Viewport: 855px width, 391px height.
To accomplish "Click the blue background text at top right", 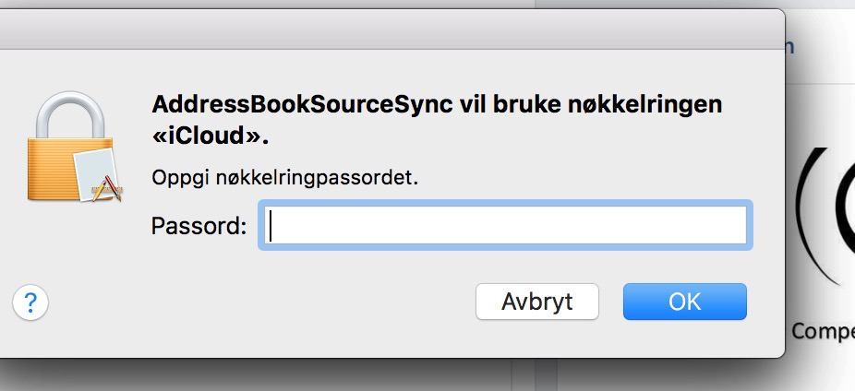I will 789,47.
